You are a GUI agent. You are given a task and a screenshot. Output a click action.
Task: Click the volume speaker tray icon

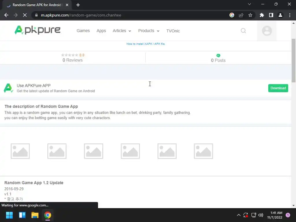pyautogui.click(x=261, y=215)
